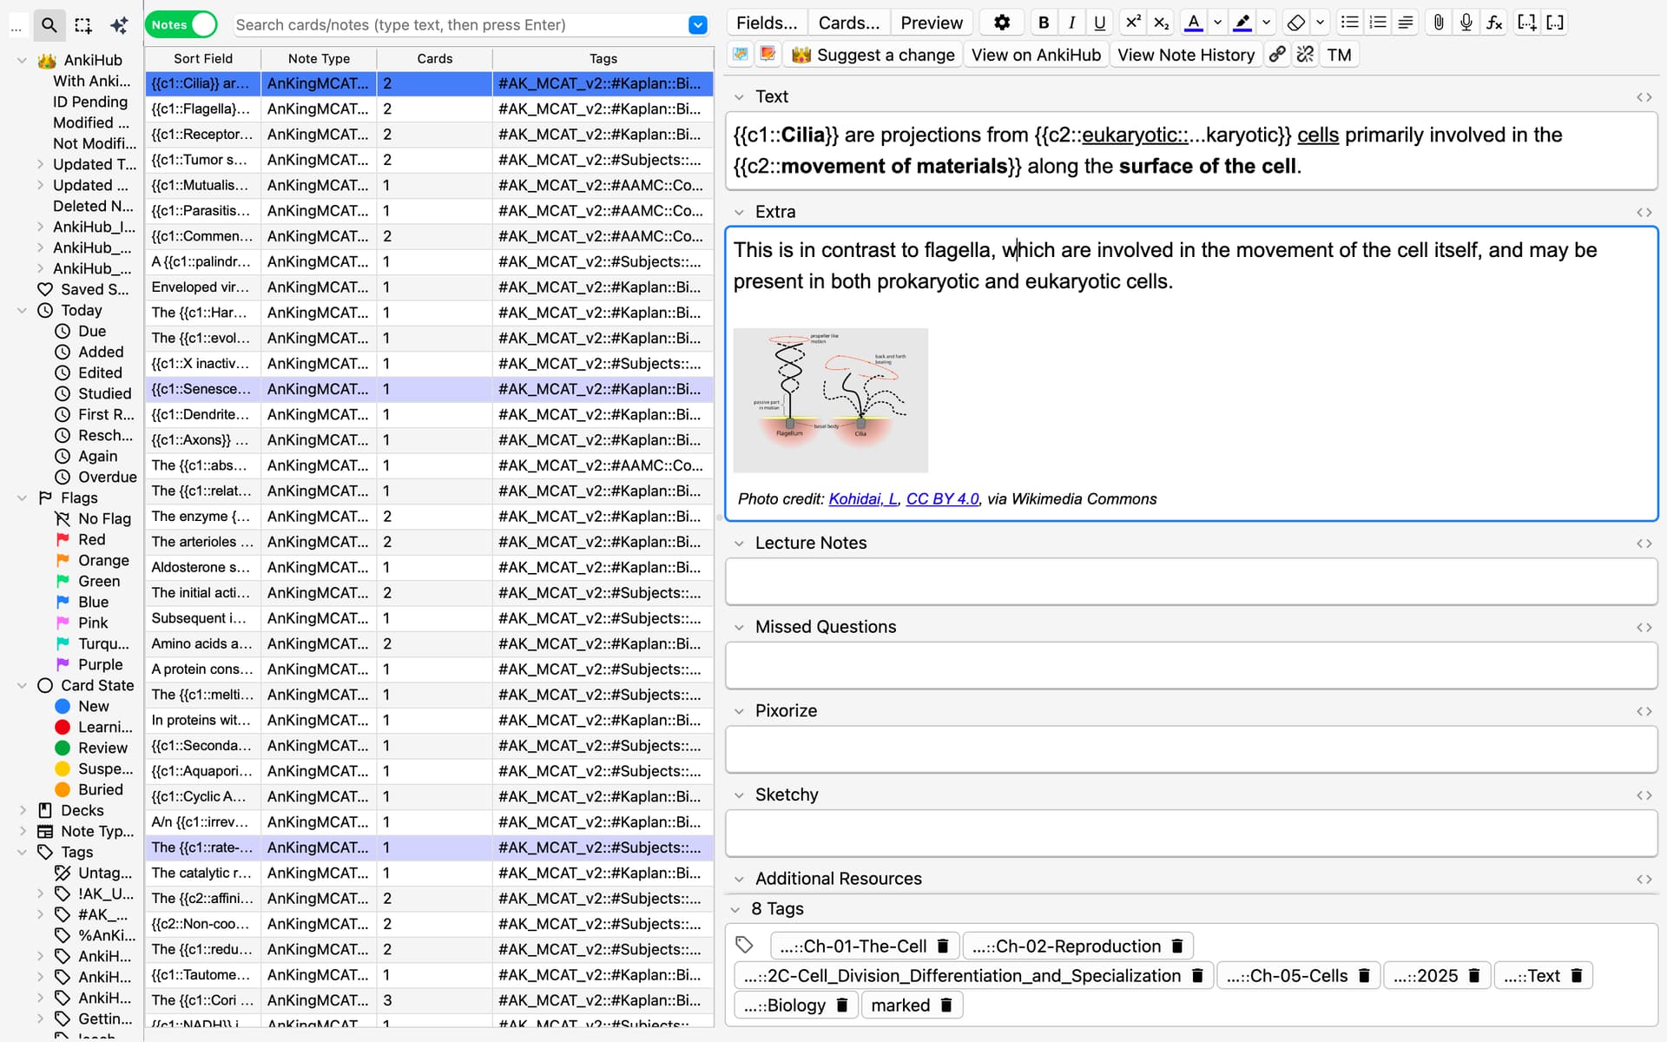Click the eraser remove formatting icon
The width and height of the screenshot is (1667, 1042).
click(x=1295, y=23)
